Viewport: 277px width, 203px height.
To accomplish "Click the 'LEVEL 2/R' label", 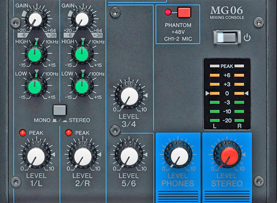I will coord(82,180).
